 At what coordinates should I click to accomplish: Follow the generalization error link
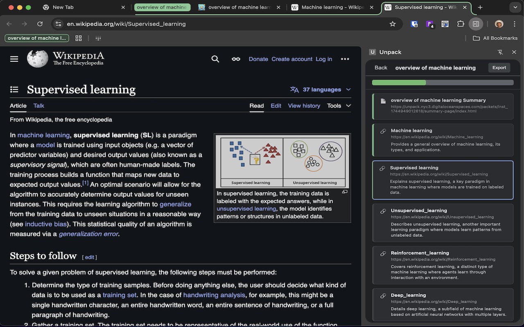click(x=88, y=234)
